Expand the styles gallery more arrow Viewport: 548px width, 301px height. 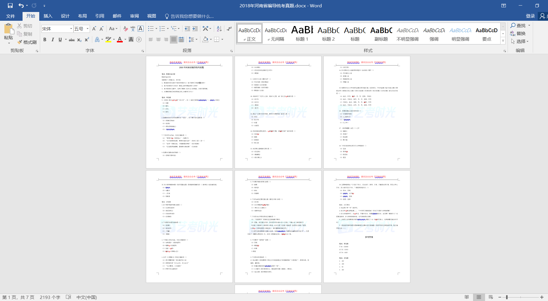pyautogui.click(x=503, y=41)
